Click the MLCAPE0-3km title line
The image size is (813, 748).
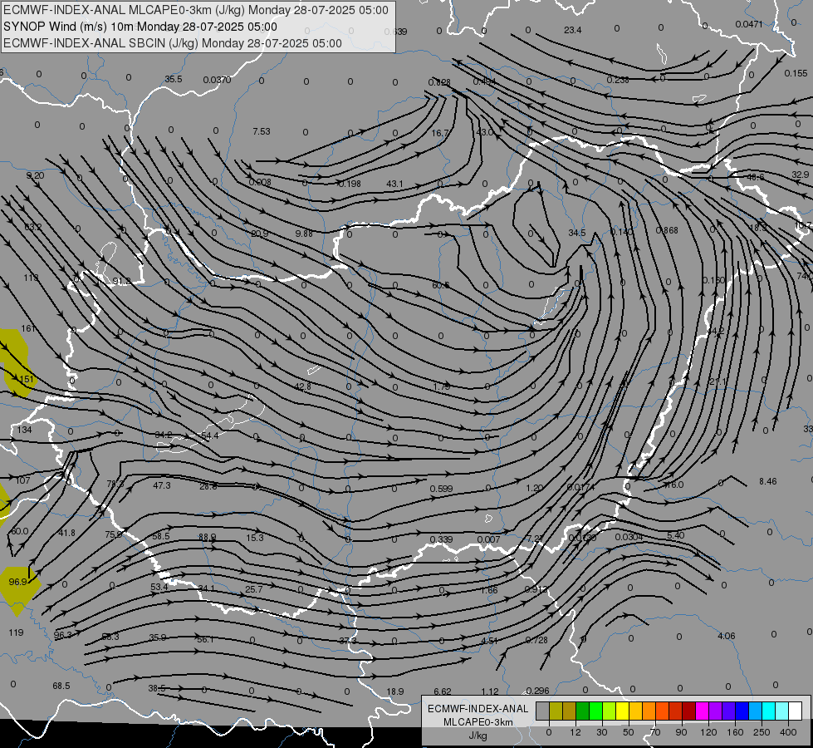[x=195, y=10]
